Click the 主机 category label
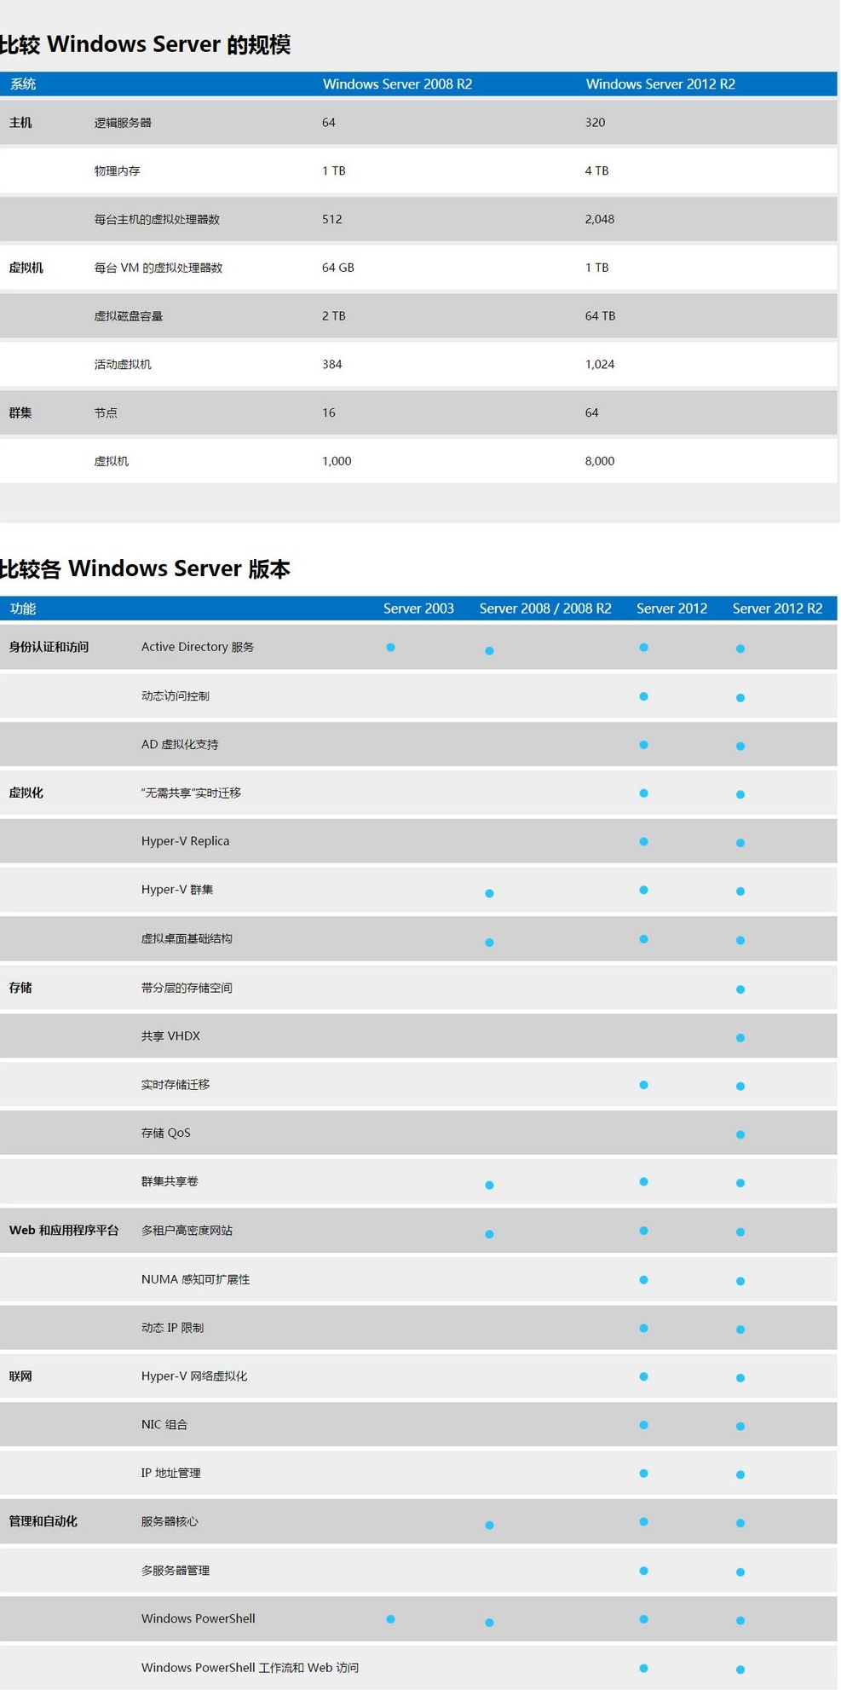Image resolution: width=841 pixels, height=1690 pixels. [x=20, y=123]
